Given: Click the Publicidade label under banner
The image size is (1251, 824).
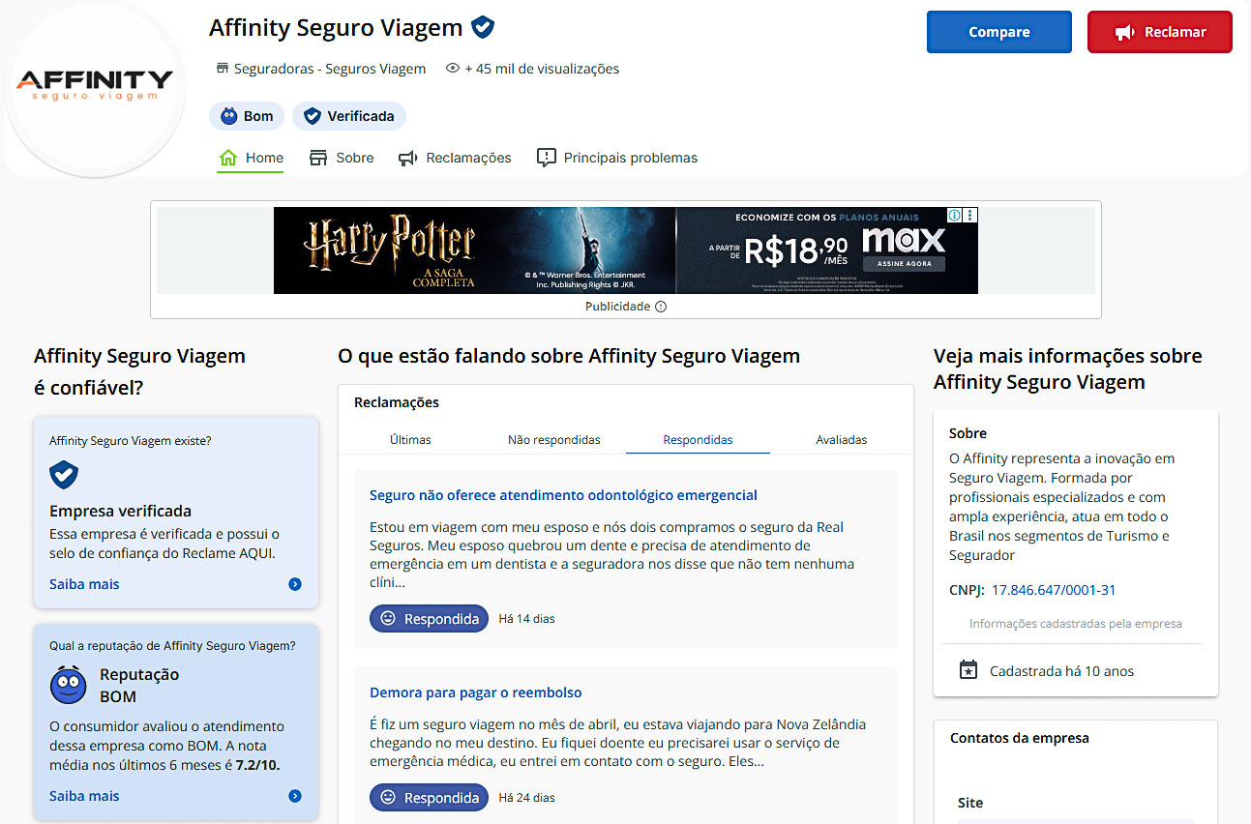Looking at the screenshot, I should tap(617, 307).
